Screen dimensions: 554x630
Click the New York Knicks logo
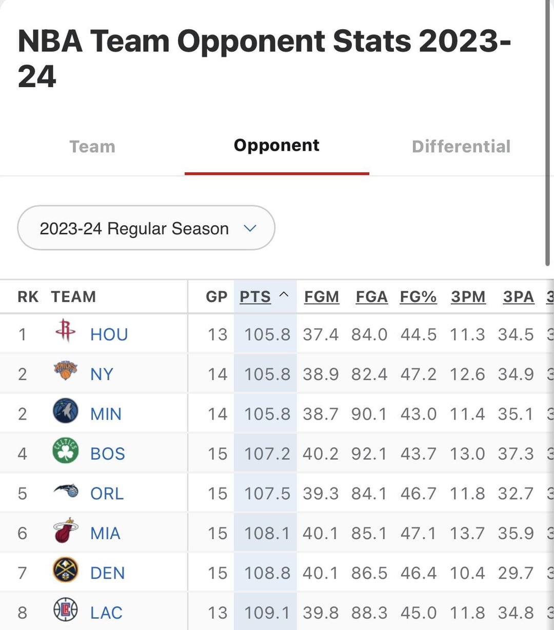point(65,370)
